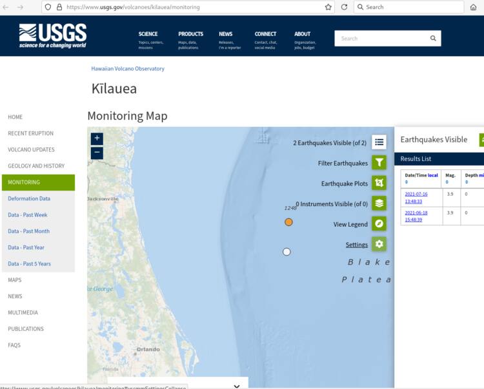The image size is (484, 389).
Task: Select MONITORING in the sidebar
Action: pos(38,182)
